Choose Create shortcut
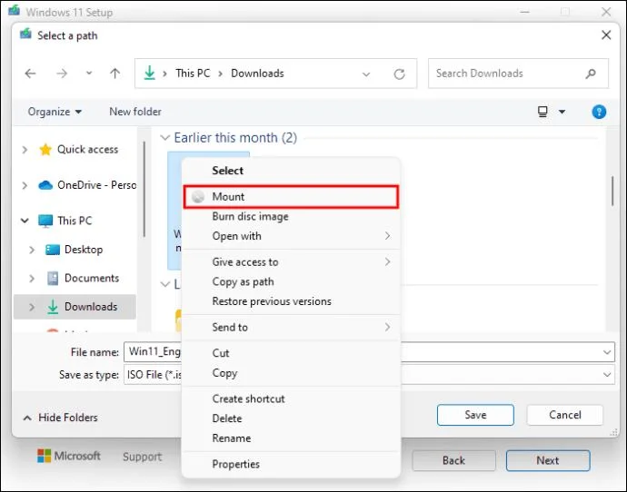 [291, 399]
